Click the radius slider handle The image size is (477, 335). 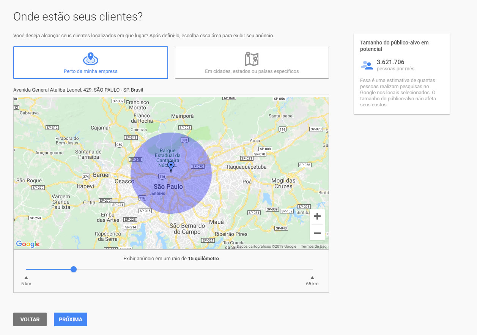[x=74, y=269]
